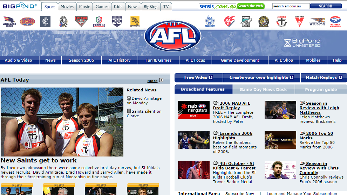Select the Fremantle Dockers team logo

click(99, 22)
